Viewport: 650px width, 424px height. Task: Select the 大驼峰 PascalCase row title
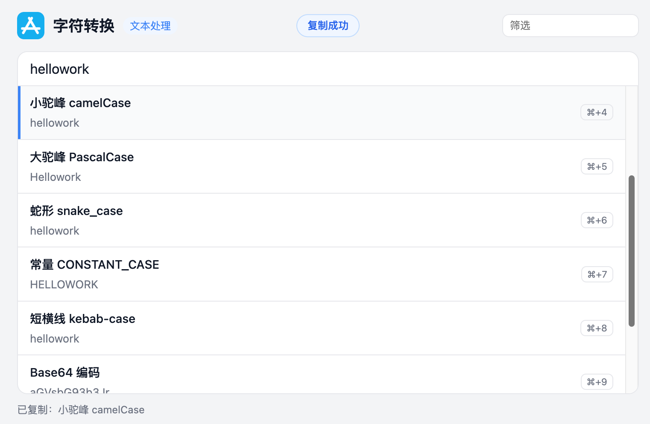pyautogui.click(x=82, y=157)
